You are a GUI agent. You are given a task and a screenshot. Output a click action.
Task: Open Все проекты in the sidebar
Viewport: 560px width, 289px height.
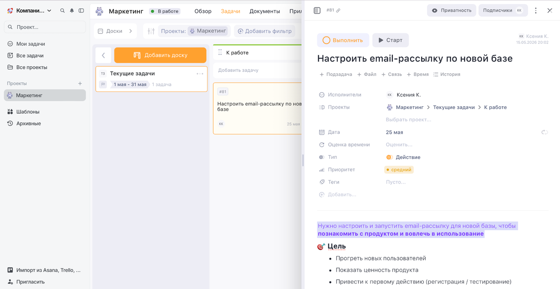point(31,67)
